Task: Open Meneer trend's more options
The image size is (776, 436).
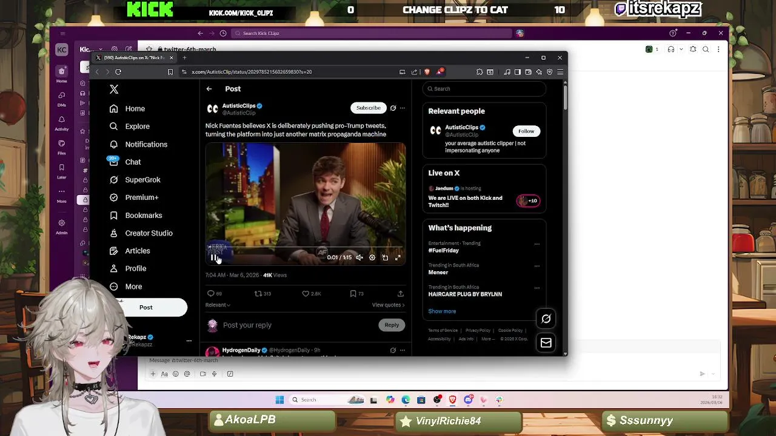Action: pyautogui.click(x=537, y=266)
